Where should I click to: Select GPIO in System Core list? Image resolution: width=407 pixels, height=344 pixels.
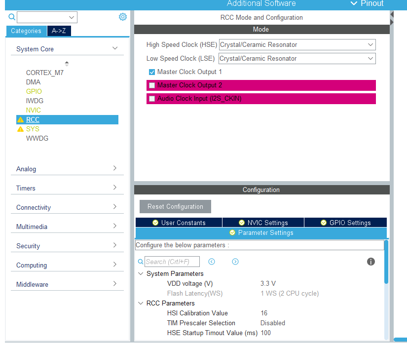tap(34, 92)
